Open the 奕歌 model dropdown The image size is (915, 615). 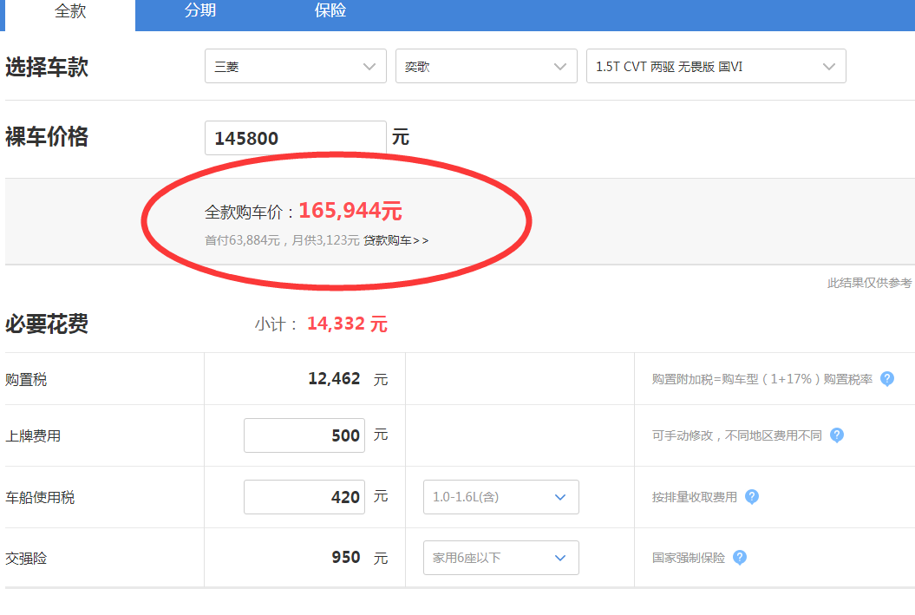[x=486, y=66]
